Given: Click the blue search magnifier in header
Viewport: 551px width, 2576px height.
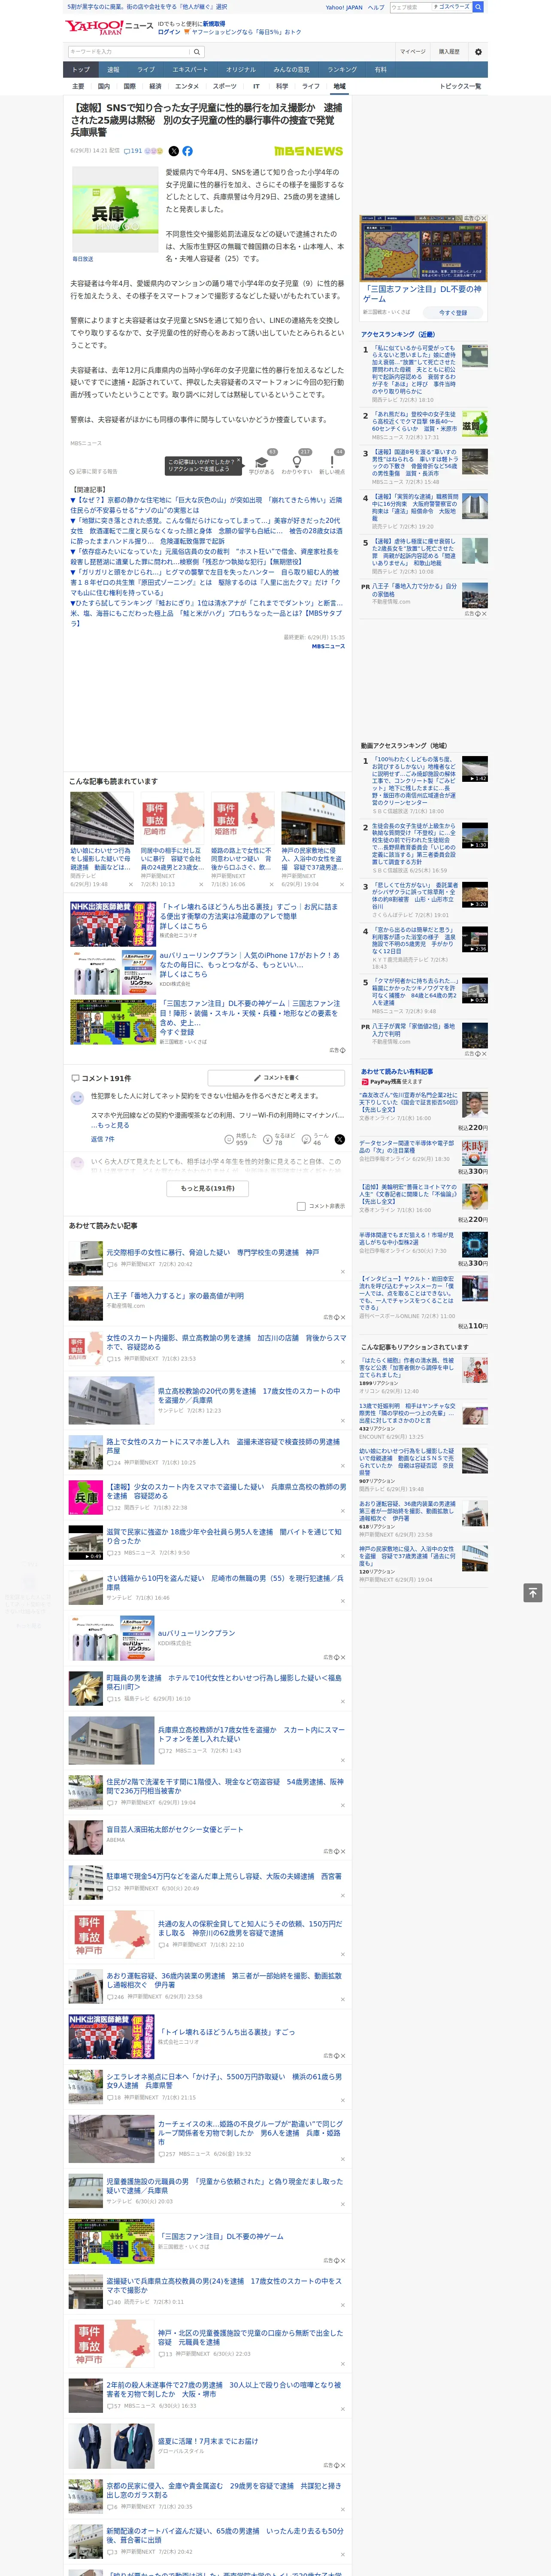Looking at the screenshot, I should (478, 7).
